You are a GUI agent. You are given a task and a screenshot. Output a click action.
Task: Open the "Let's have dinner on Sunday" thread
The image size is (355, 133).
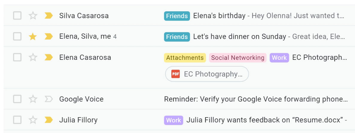(x=239, y=37)
